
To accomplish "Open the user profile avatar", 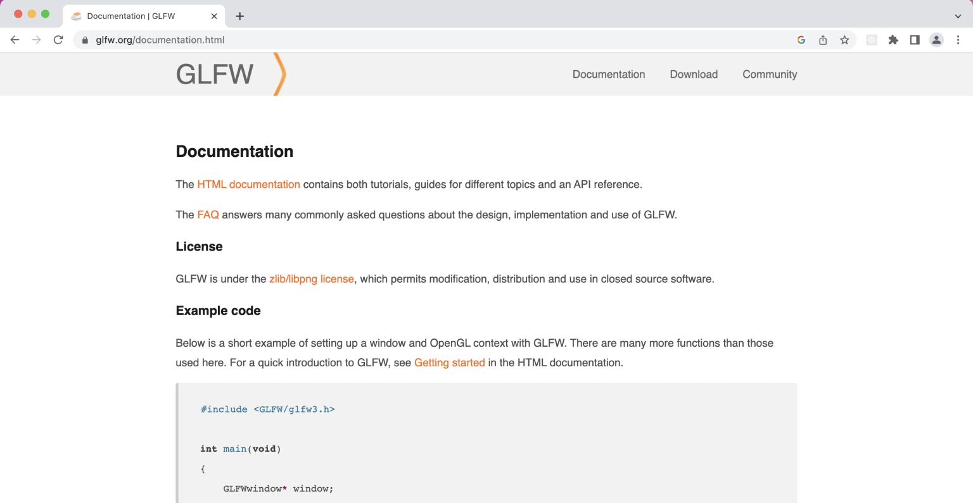I will coord(936,40).
